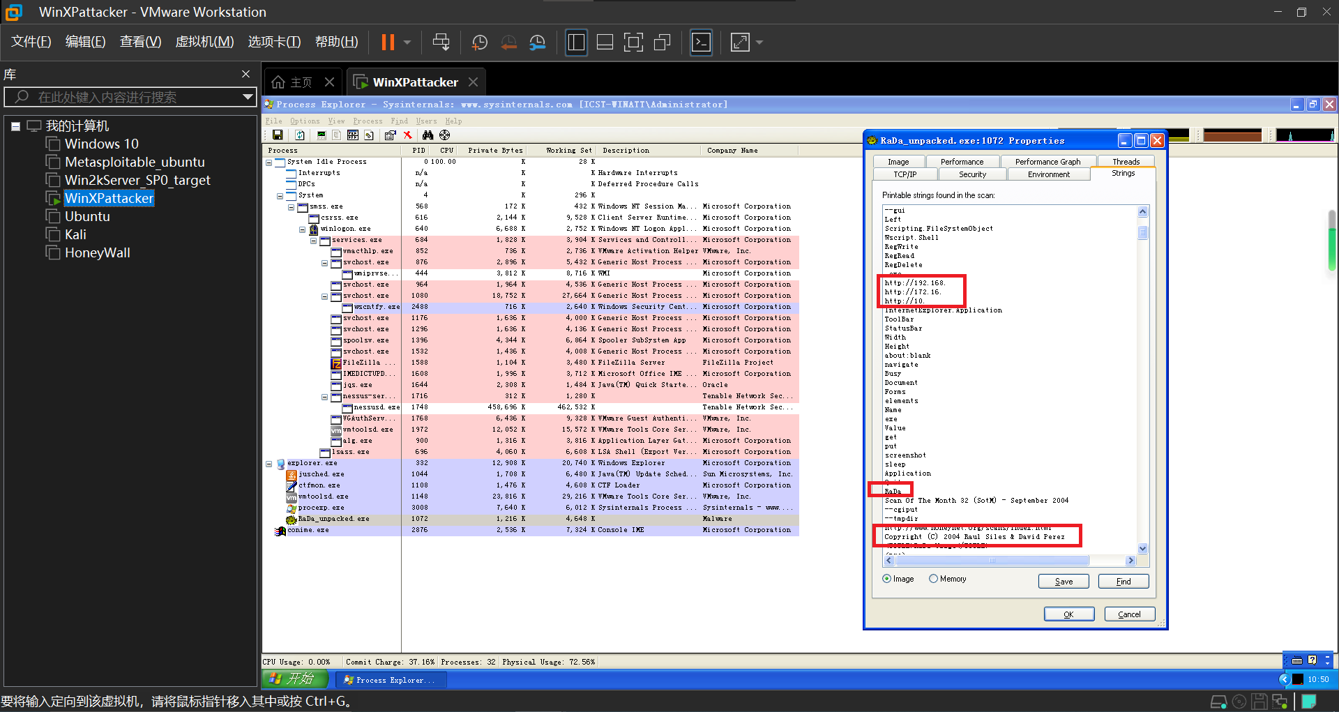Switch to the Performance Graph tab

[x=1047, y=162]
